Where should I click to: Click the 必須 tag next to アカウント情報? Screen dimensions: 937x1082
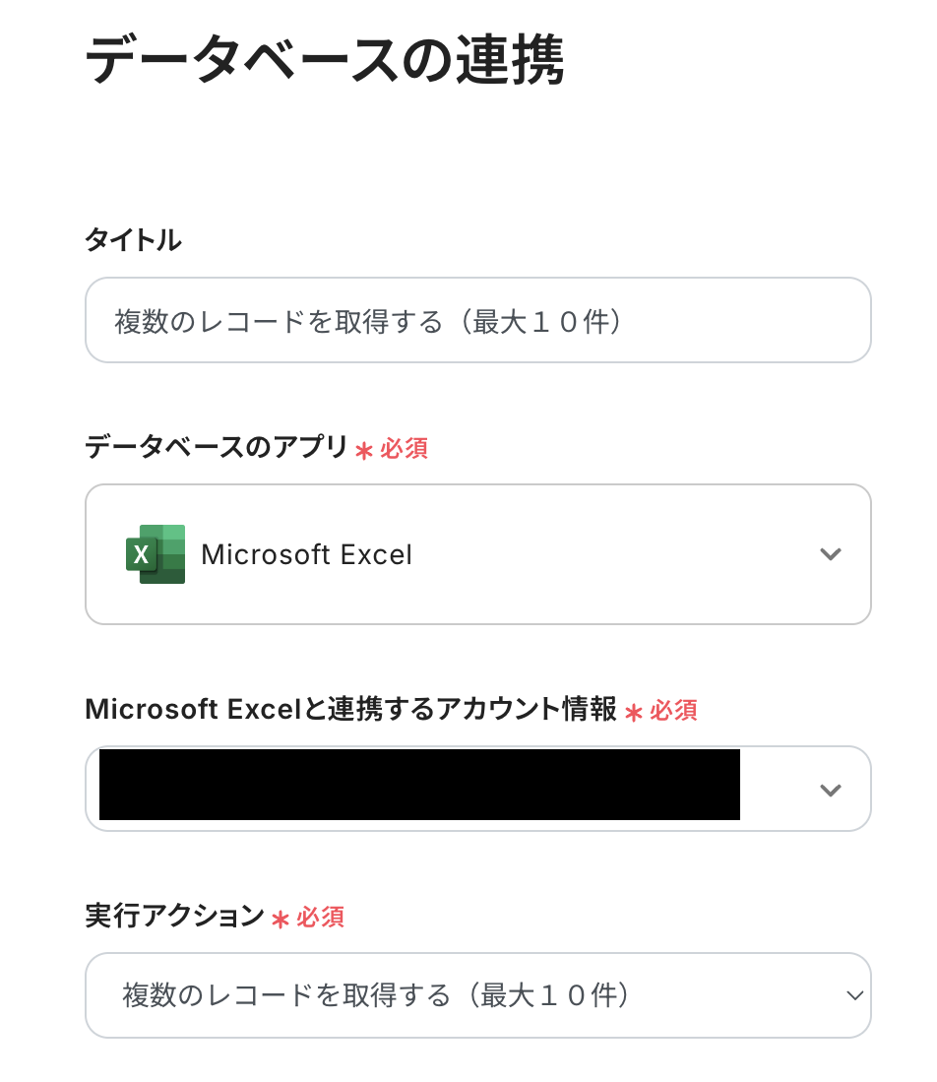point(673,710)
